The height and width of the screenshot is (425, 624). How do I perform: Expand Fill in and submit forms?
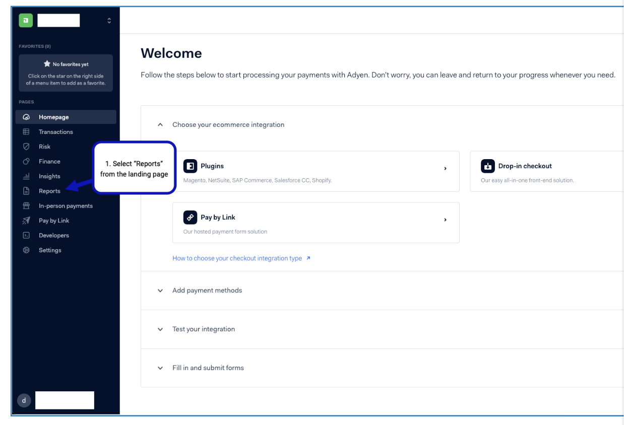click(160, 368)
